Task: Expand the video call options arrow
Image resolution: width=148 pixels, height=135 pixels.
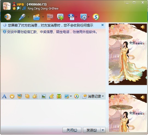Action: coord(14,17)
